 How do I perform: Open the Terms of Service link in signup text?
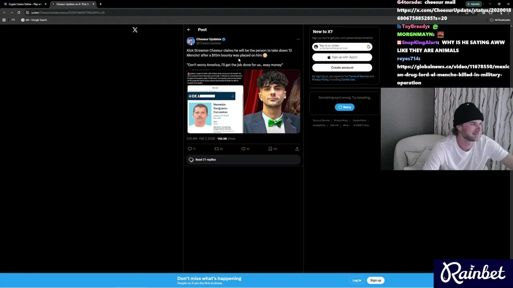(359, 76)
